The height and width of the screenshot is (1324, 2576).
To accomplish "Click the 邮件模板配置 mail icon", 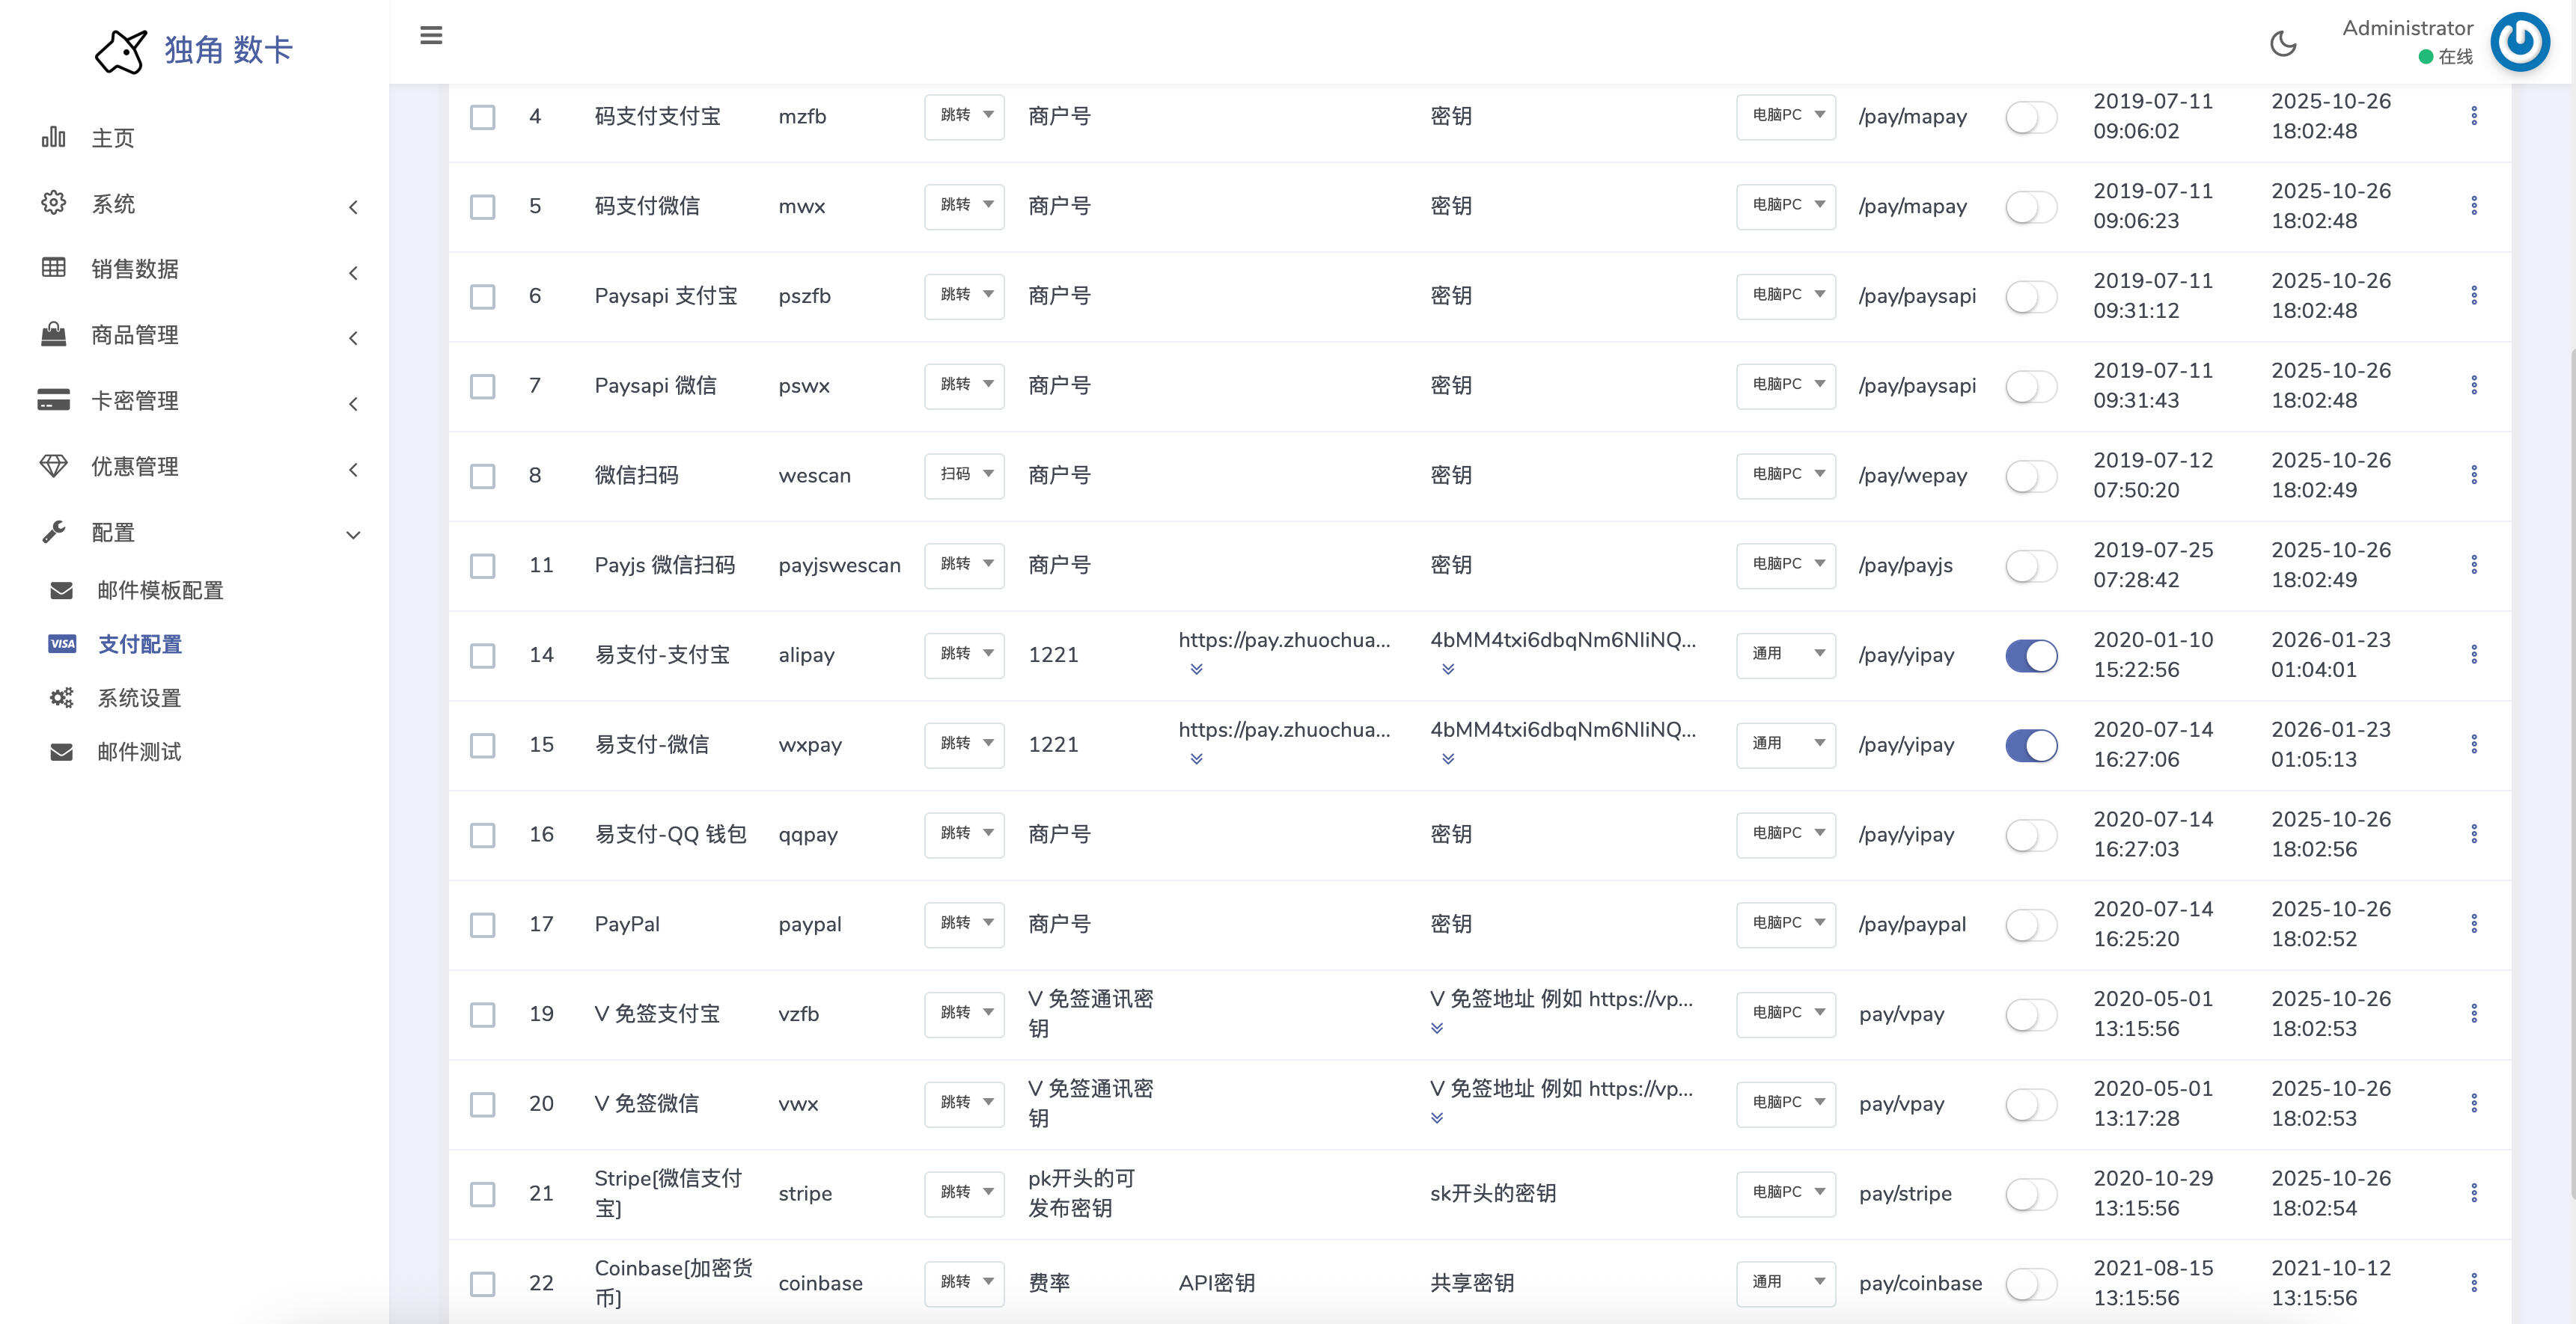I will tap(61, 590).
